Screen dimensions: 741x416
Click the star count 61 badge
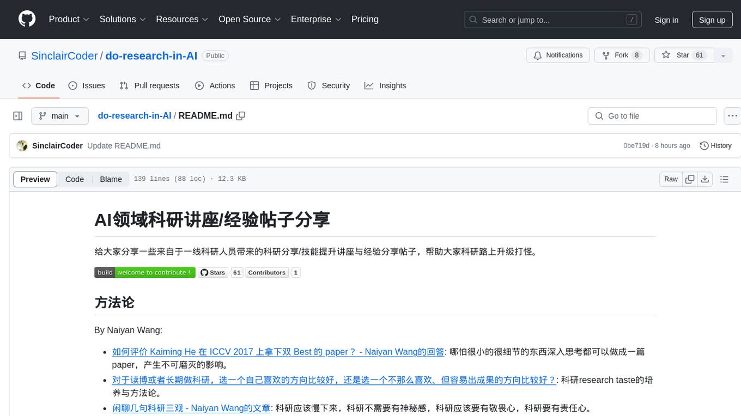point(236,272)
